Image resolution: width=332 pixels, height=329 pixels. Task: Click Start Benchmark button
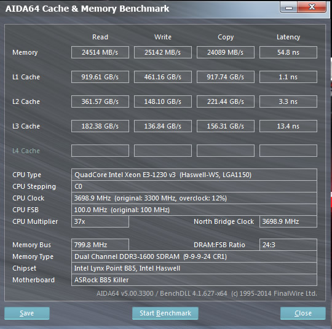coord(165,313)
